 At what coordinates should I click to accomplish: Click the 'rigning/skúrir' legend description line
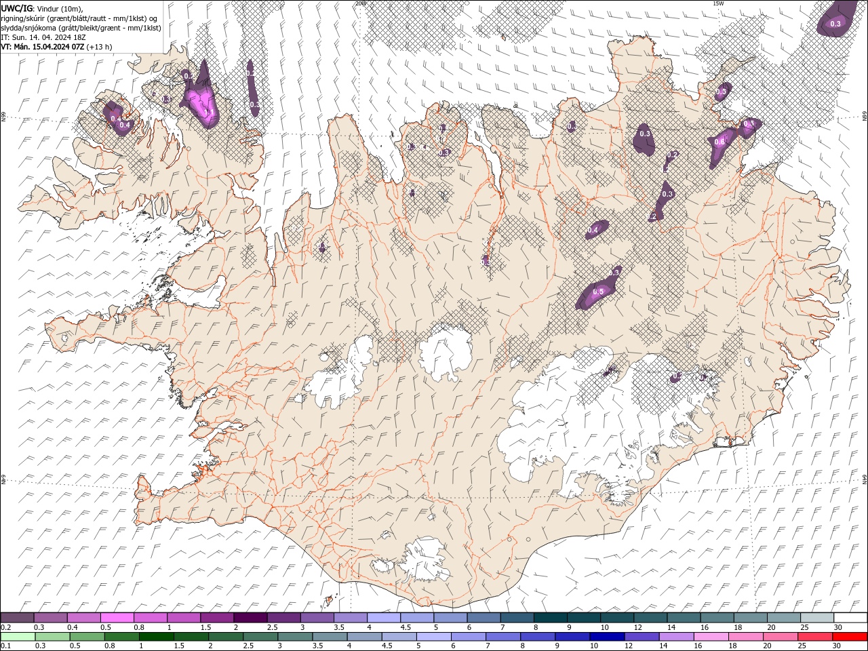[x=79, y=18]
